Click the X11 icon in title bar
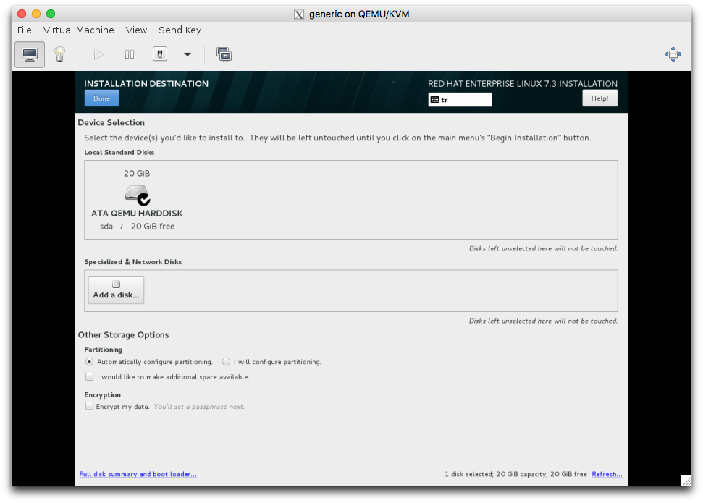Screen dimensions: 703x503 pyautogui.click(x=299, y=14)
